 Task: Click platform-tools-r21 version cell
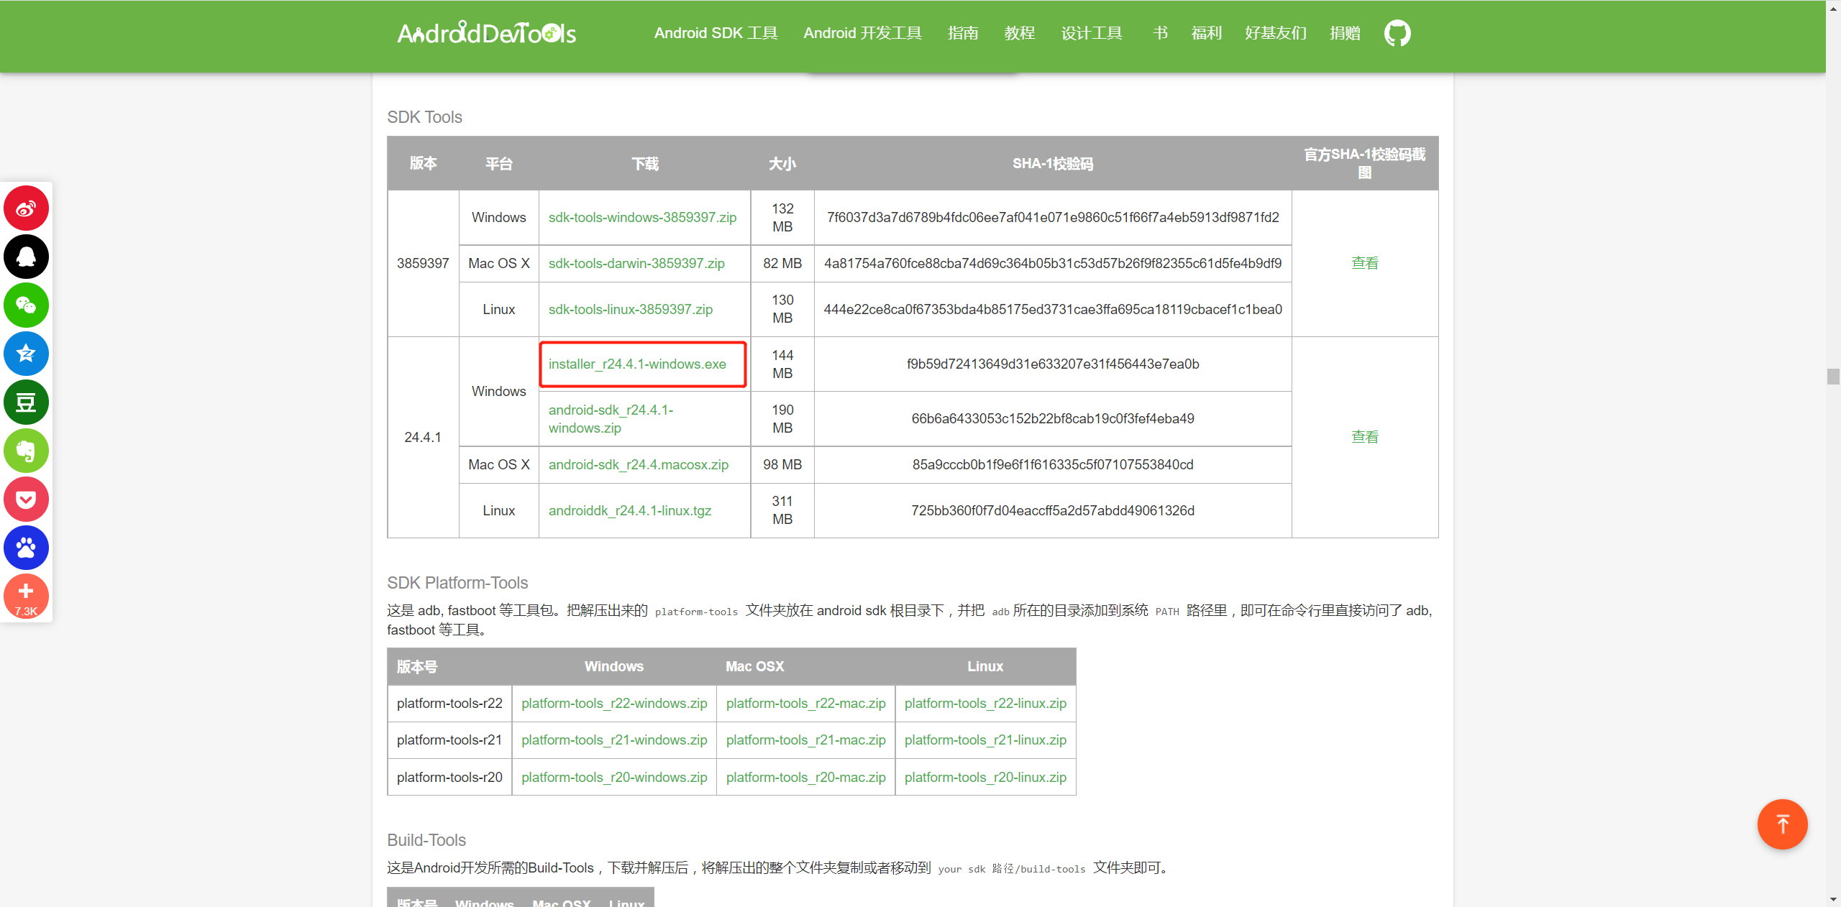point(449,740)
